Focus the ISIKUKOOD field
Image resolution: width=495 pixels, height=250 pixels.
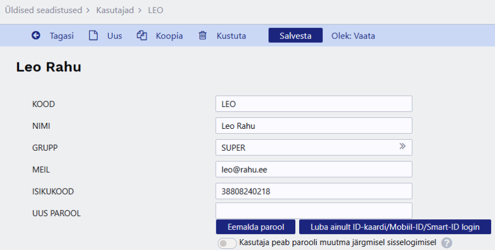313,191
